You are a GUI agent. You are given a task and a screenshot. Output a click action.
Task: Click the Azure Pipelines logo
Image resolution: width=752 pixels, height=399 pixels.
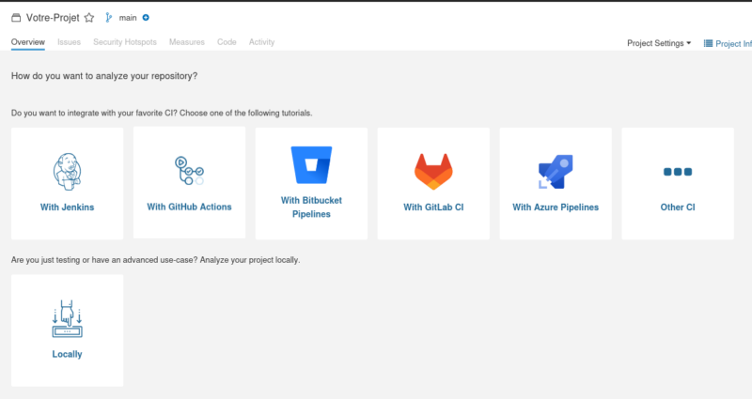(x=556, y=171)
